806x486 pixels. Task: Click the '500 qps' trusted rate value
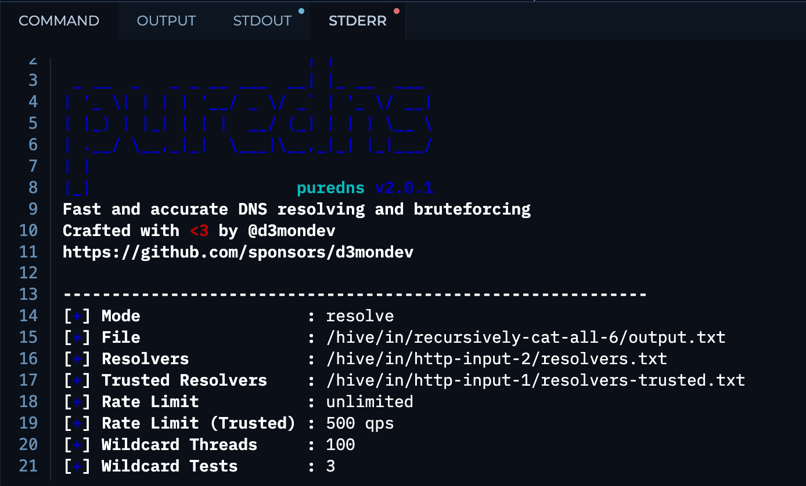click(360, 423)
